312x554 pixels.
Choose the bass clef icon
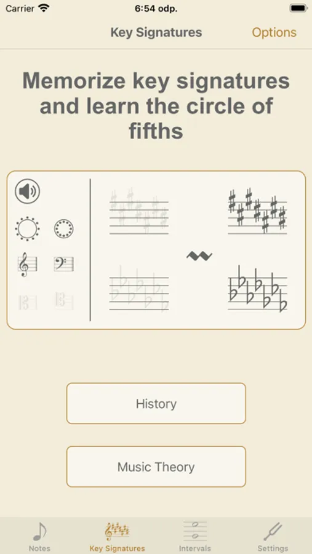(63, 264)
